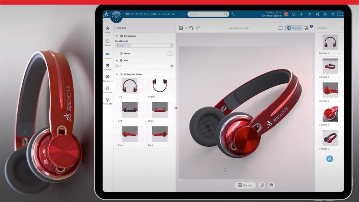The width and height of the screenshot is (359, 202).
Task: Collapse the Perspective section
Action: (x=117, y=36)
